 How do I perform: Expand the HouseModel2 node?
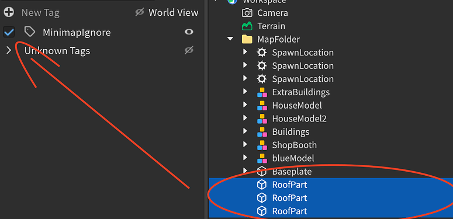[x=245, y=118]
